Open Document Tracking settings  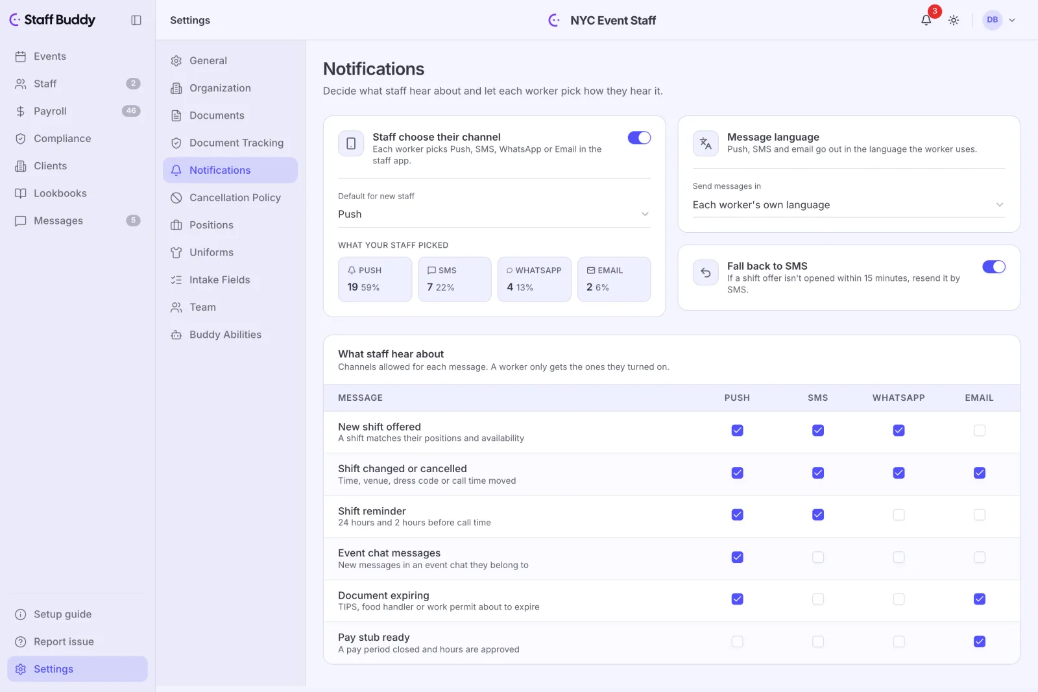pos(230,143)
